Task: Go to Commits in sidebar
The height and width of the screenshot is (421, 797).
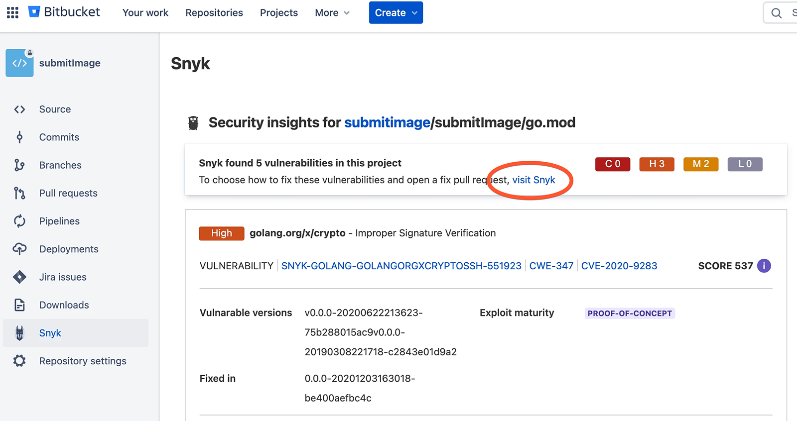Action: [x=59, y=137]
